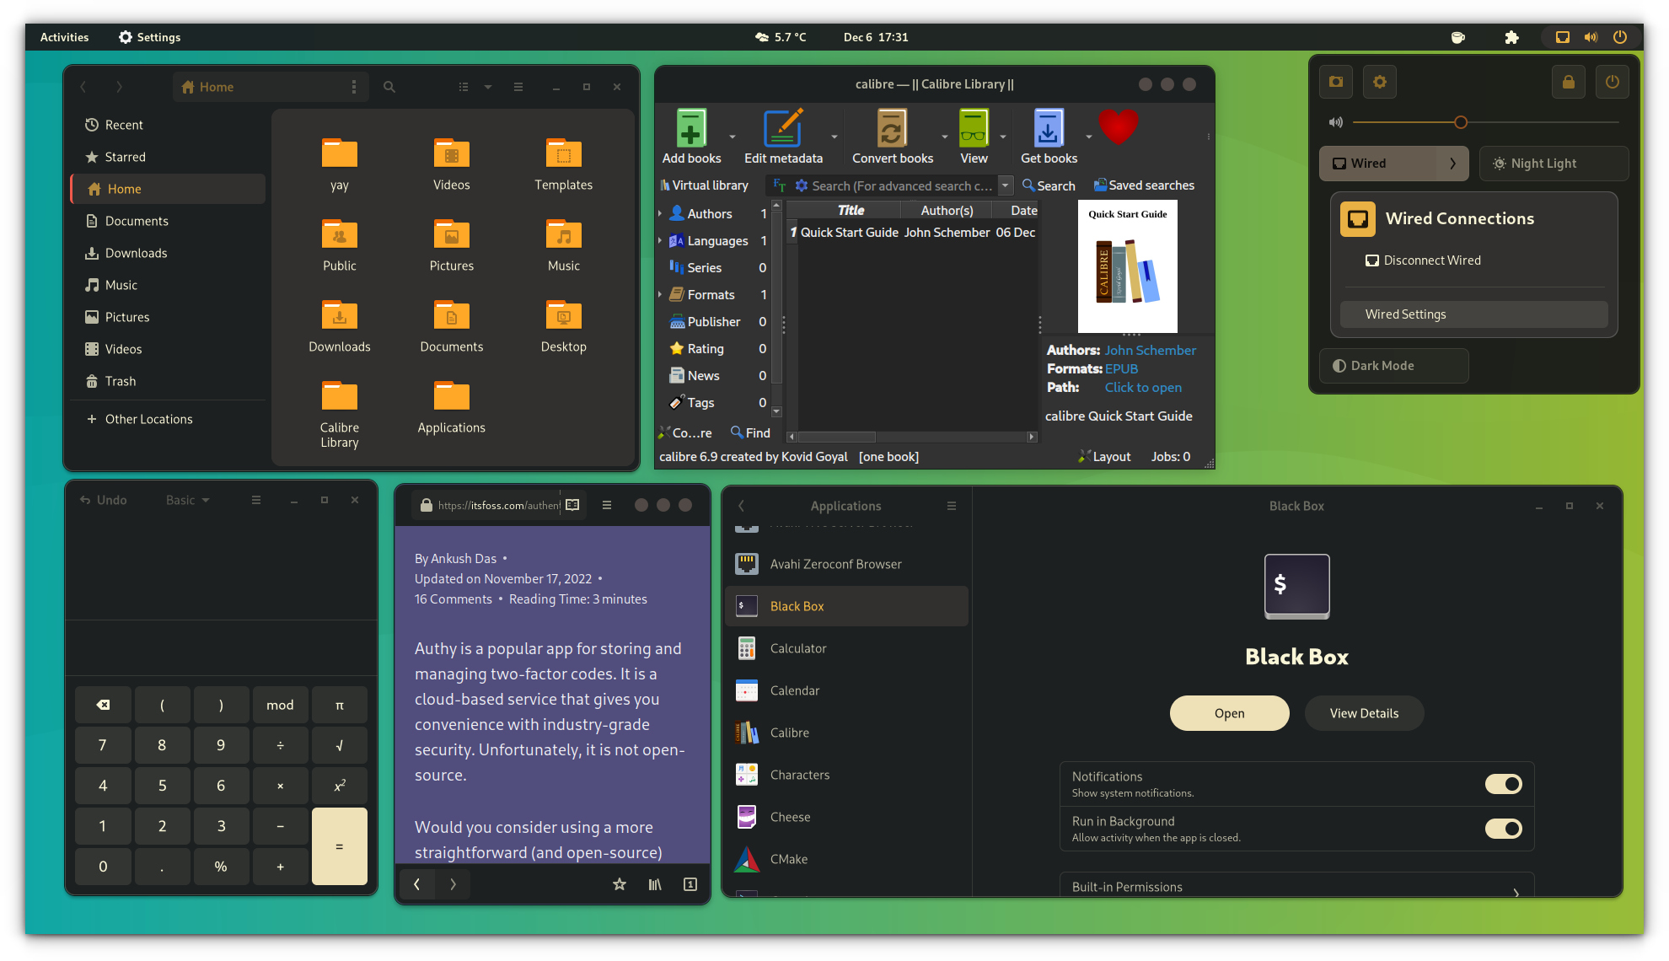Click the volume icon in top bar
1669x961 pixels.
[x=1591, y=37]
